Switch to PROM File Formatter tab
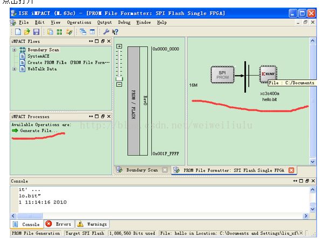The height and width of the screenshot is (239, 322). [x=234, y=170]
